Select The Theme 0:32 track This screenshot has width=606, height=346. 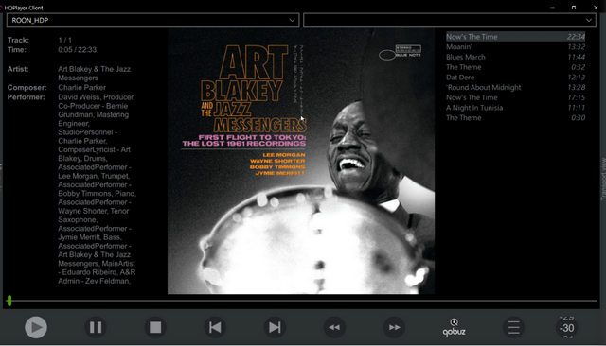click(x=515, y=67)
